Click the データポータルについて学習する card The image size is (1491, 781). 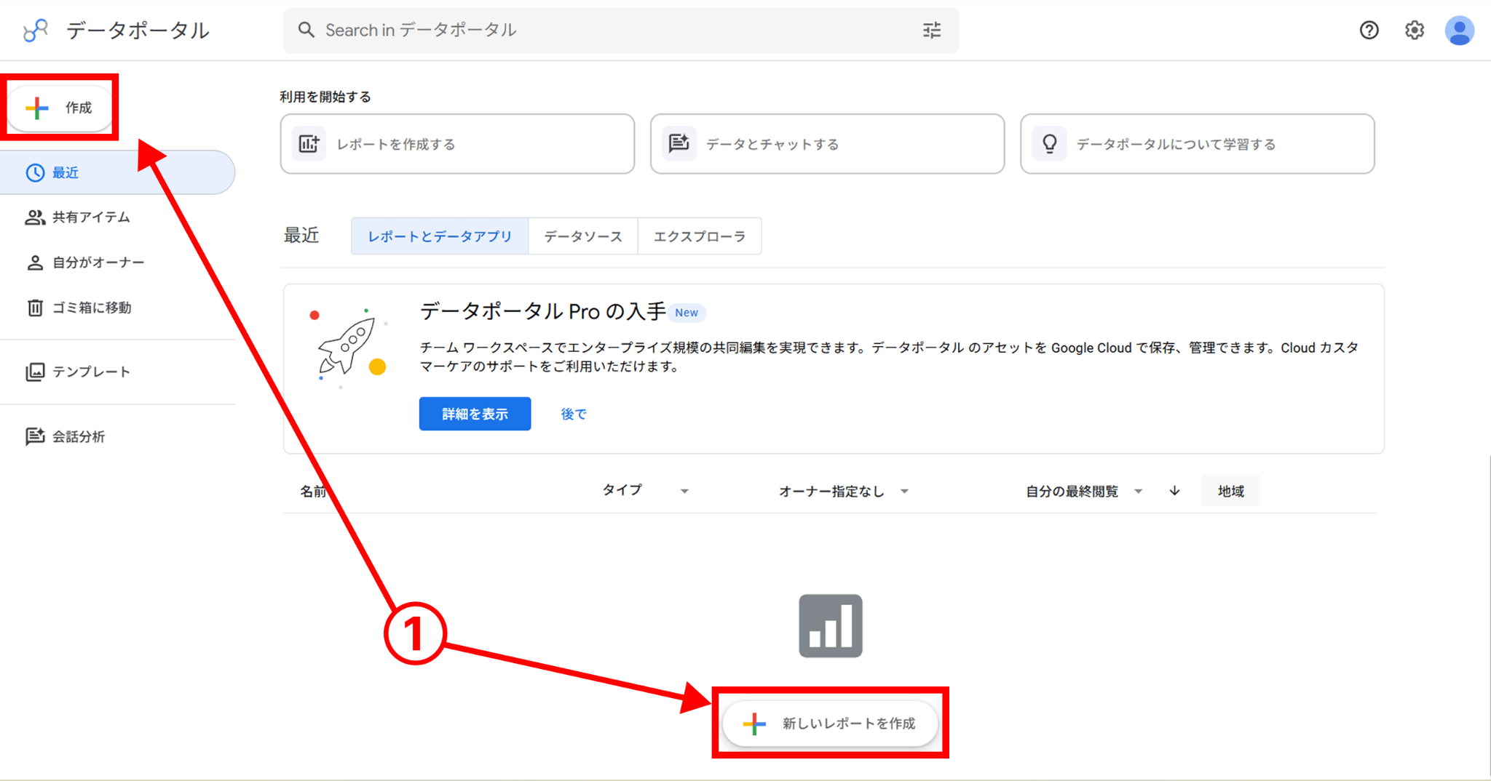[1197, 144]
